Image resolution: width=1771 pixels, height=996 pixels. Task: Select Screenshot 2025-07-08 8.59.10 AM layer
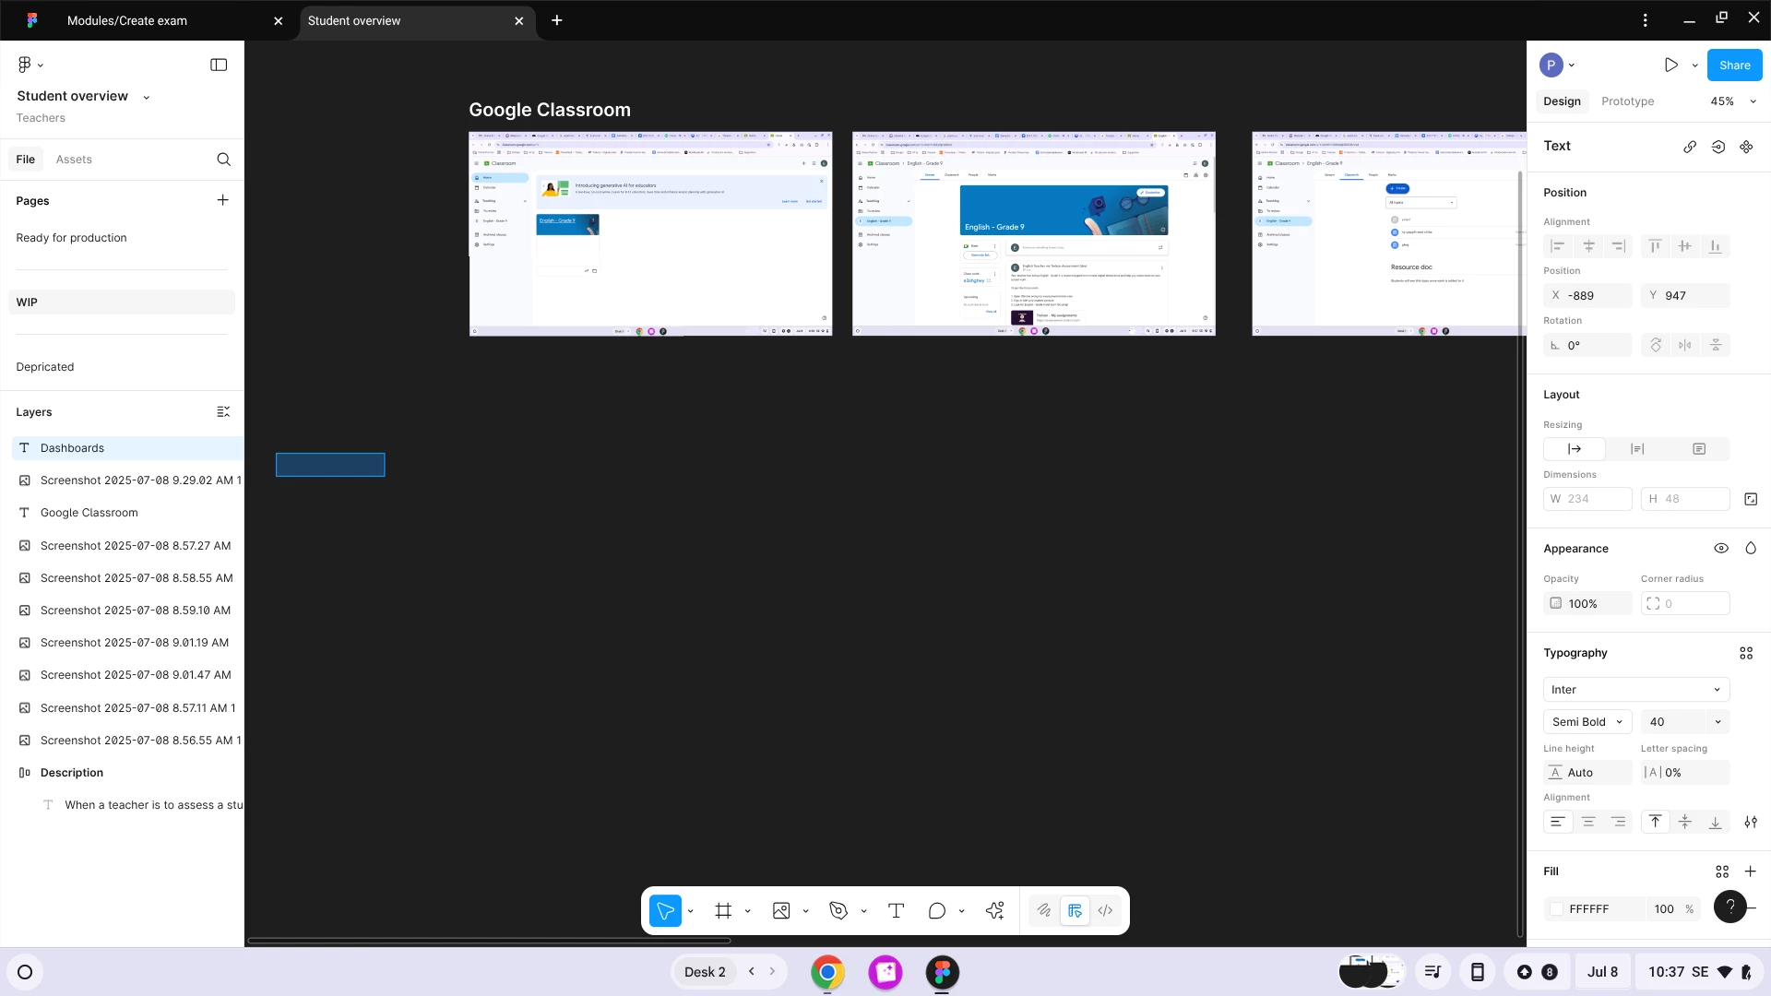(x=127, y=611)
